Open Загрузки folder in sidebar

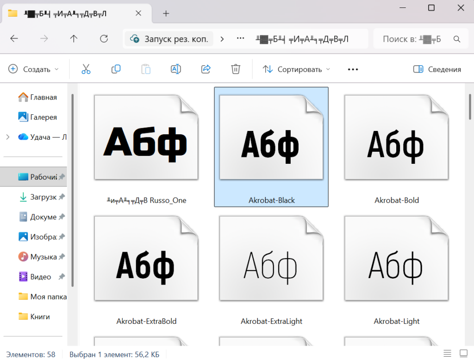click(43, 197)
